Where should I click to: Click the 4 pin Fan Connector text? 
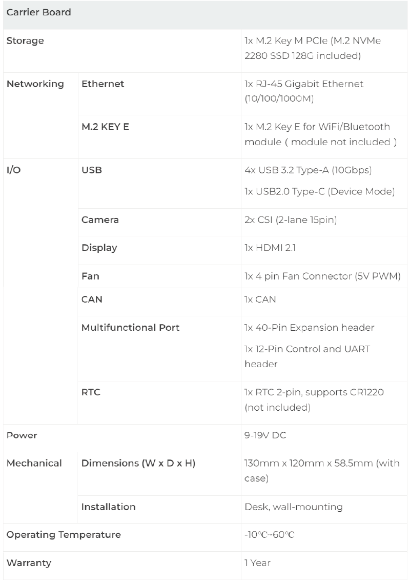[x=322, y=276]
